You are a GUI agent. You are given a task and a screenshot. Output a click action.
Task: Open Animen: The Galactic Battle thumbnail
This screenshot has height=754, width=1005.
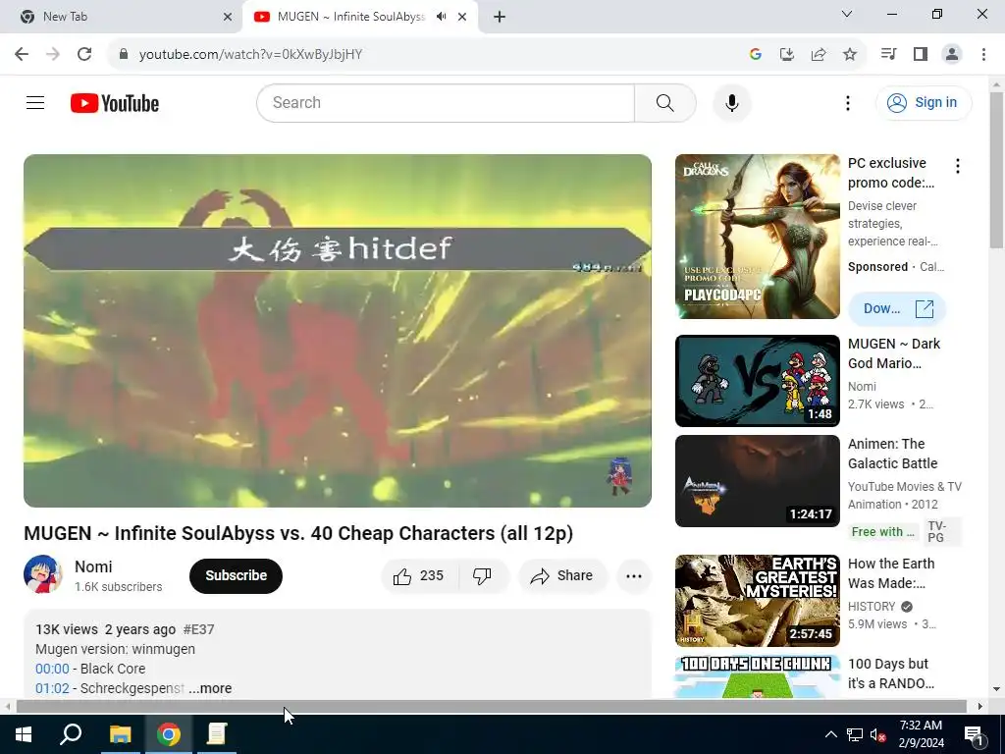point(757,481)
